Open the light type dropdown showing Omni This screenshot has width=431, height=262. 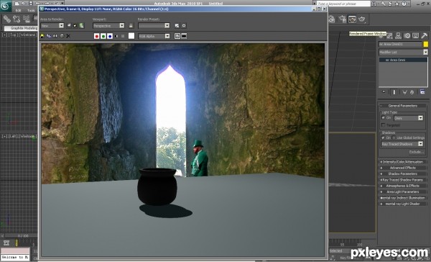[x=408, y=118]
